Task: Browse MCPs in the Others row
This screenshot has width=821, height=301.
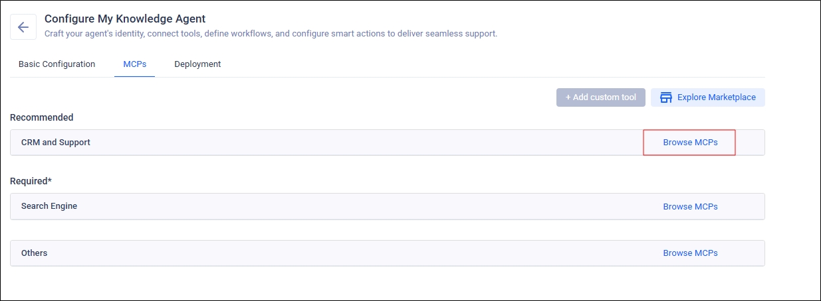Action: coord(690,253)
